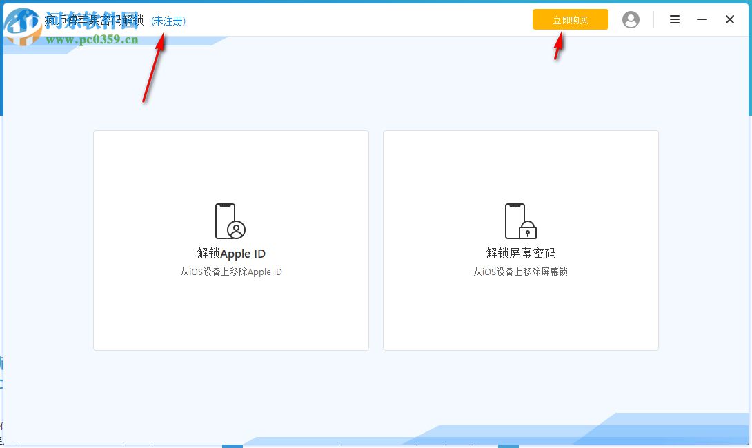Choose the 解锁屏幕密码 mode
Screen dimensions: 752x448
pos(520,253)
